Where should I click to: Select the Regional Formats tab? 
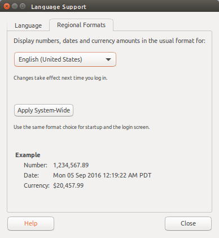(81, 25)
